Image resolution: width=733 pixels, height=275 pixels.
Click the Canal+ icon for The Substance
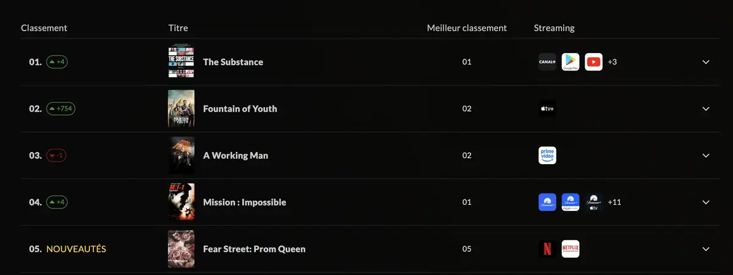[547, 62]
